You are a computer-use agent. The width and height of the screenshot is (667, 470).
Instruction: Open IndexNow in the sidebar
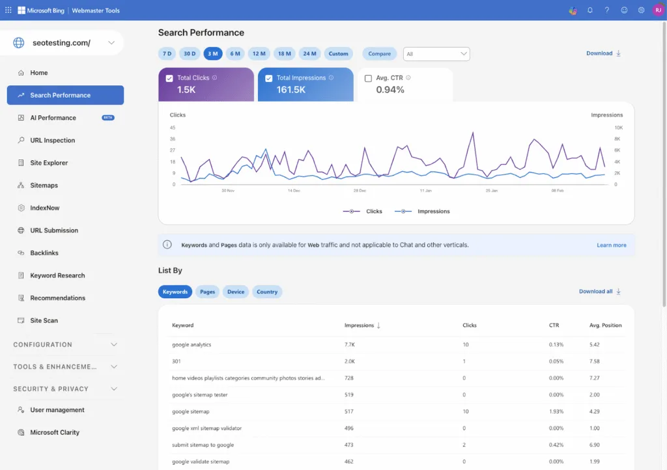46,208
